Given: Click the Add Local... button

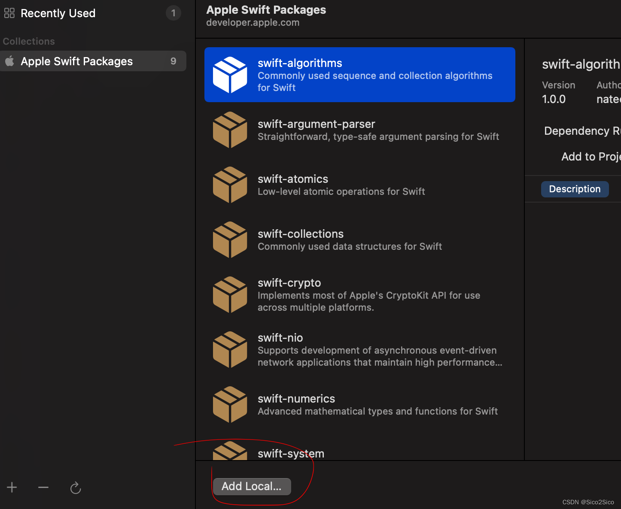Looking at the screenshot, I should coord(252,486).
